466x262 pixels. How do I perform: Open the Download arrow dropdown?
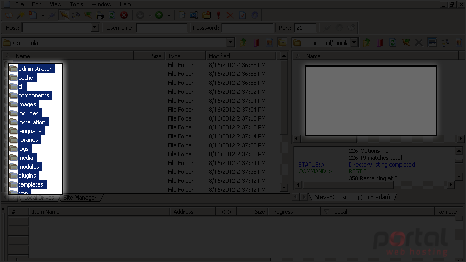(x=150, y=15)
